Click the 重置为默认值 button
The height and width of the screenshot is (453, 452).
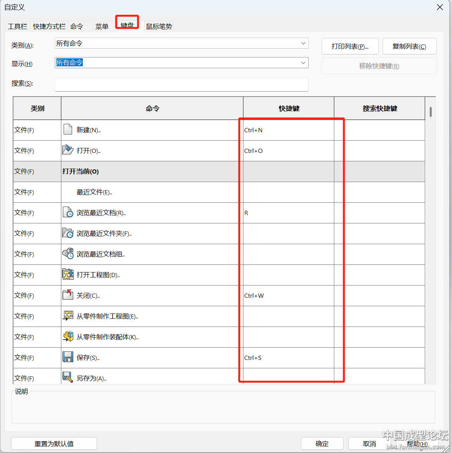tap(54, 443)
